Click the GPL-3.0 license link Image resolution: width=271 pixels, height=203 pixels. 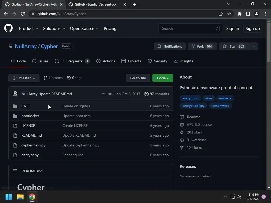[199, 124]
